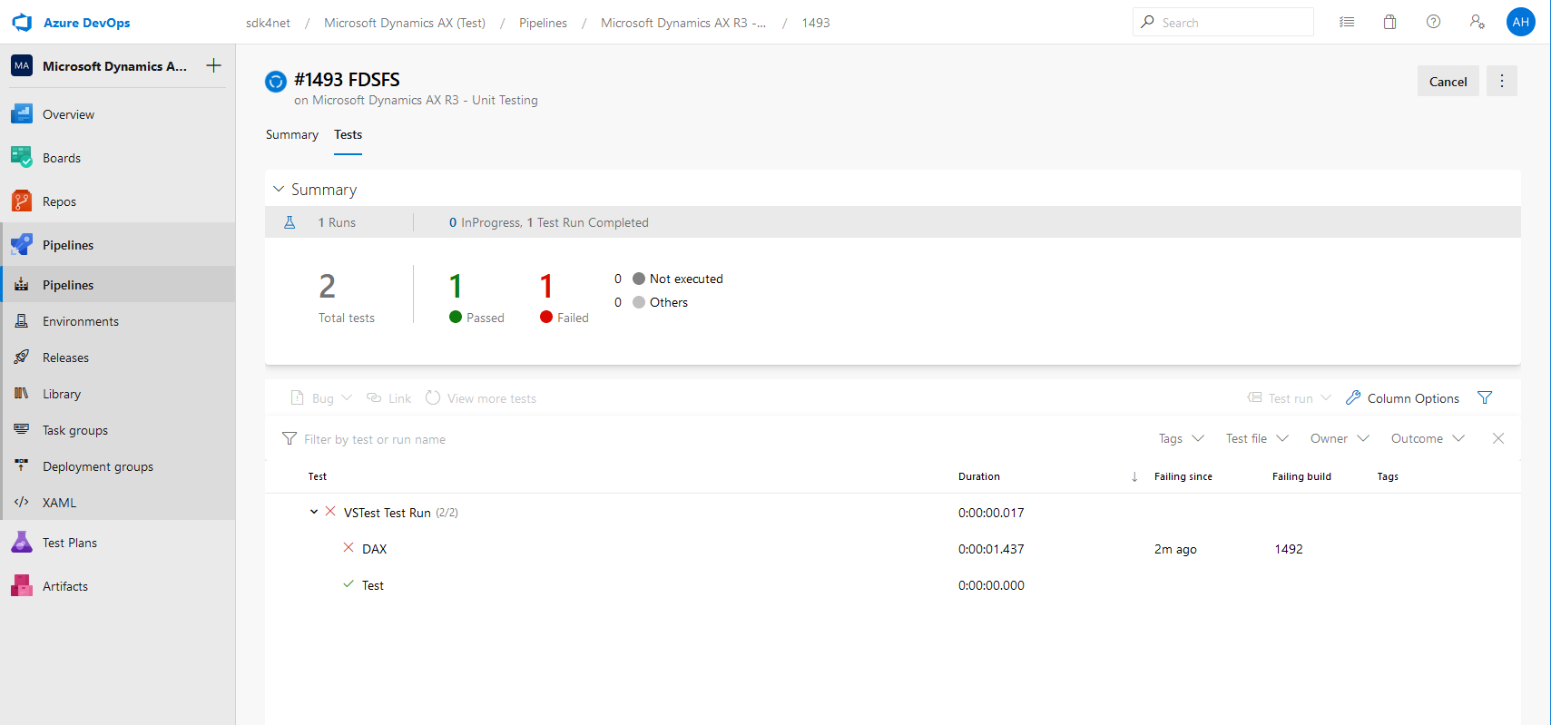The width and height of the screenshot is (1551, 725).
Task: Click the sdk4net breadcrumb
Action: [269, 23]
